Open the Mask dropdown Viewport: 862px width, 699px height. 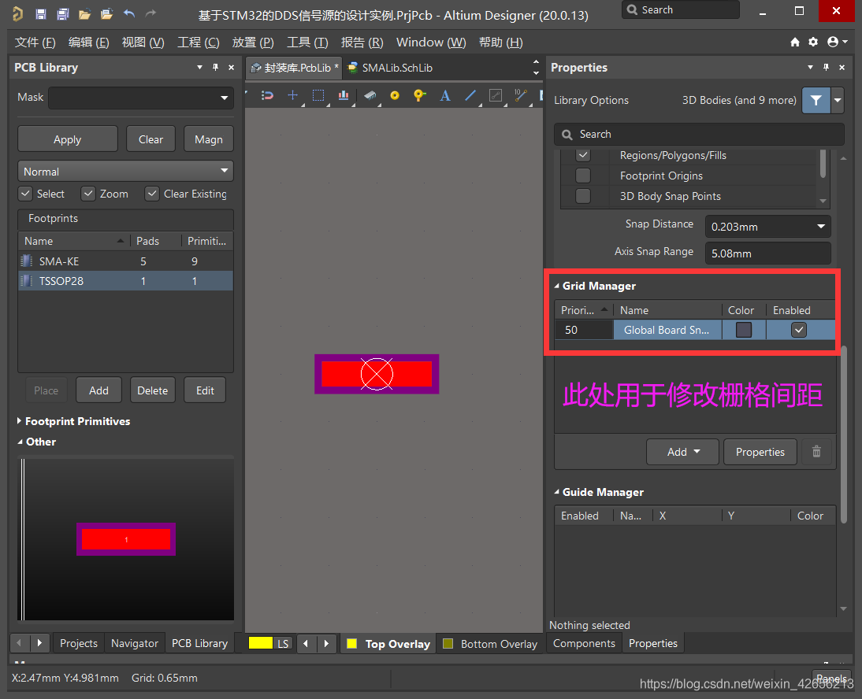[x=225, y=98]
